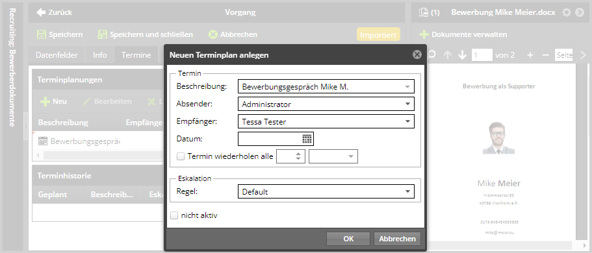Click the Bearbeiten pencil icon
This screenshot has height=253, width=592.
[x=86, y=101]
